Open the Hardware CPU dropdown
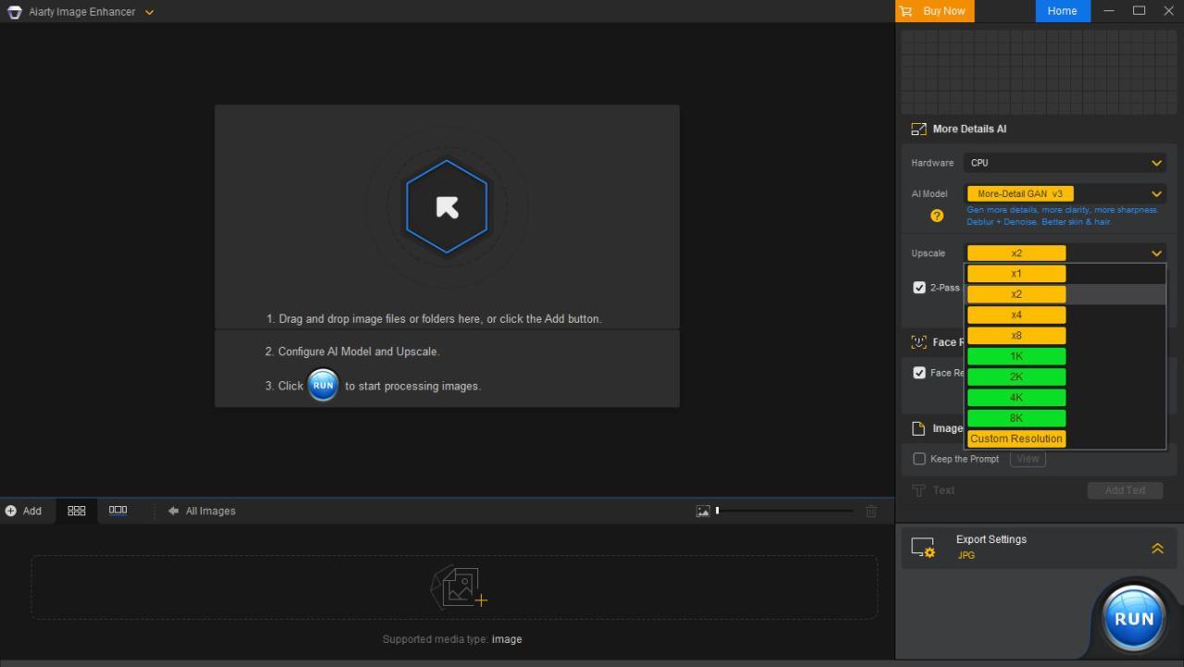 (x=1064, y=163)
